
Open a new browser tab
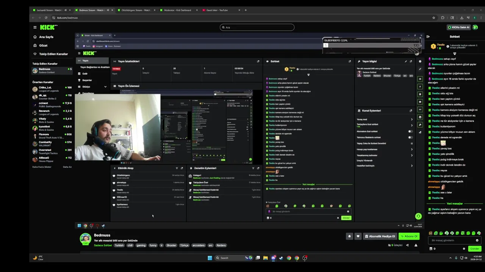pyautogui.click(x=246, y=10)
